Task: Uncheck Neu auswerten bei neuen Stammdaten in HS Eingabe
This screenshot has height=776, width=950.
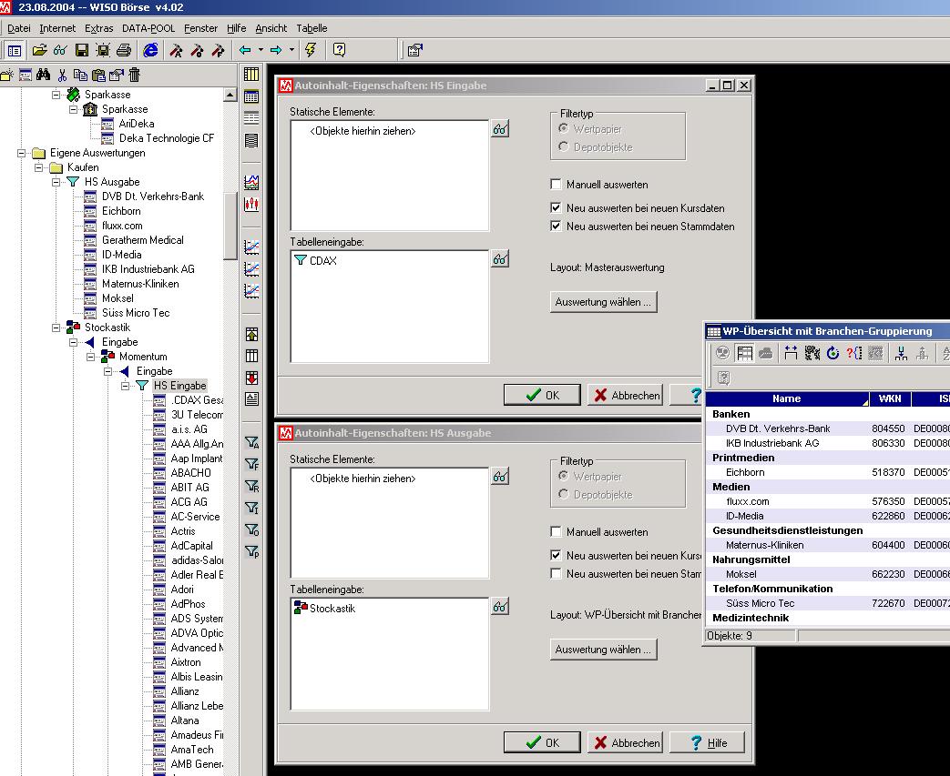Action: [x=556, y=226]
